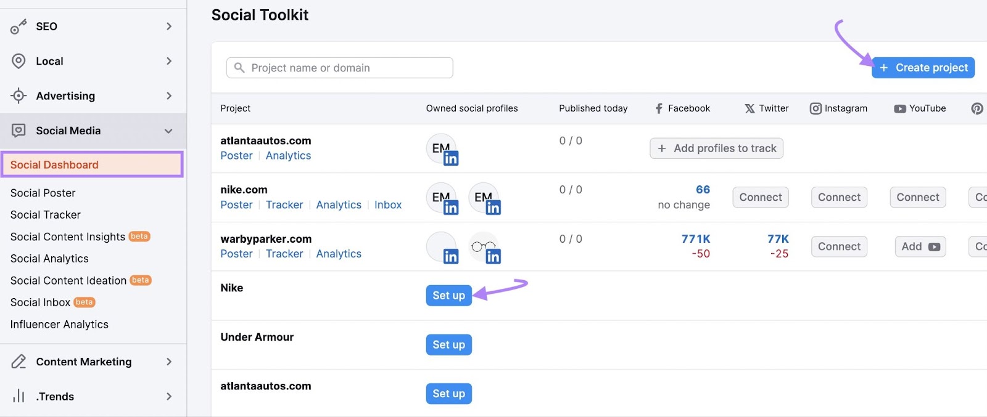Viewport: 987px width, 417px height.
Task: Click the .Trends bar chart icon
Action: point(19,396)
